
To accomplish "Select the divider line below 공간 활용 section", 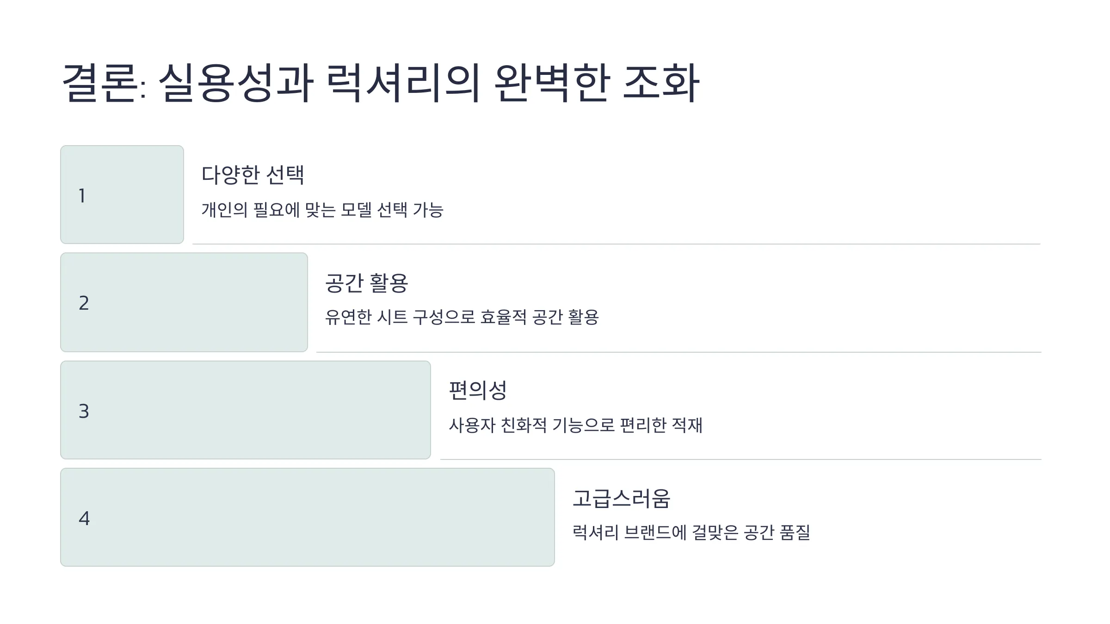I will point(679,352).
